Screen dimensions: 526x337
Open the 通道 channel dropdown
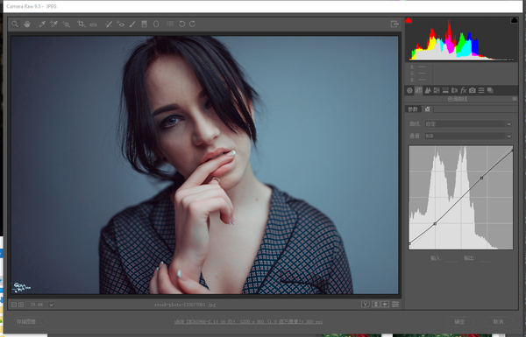pyautogui.click(x=469, y=136)
